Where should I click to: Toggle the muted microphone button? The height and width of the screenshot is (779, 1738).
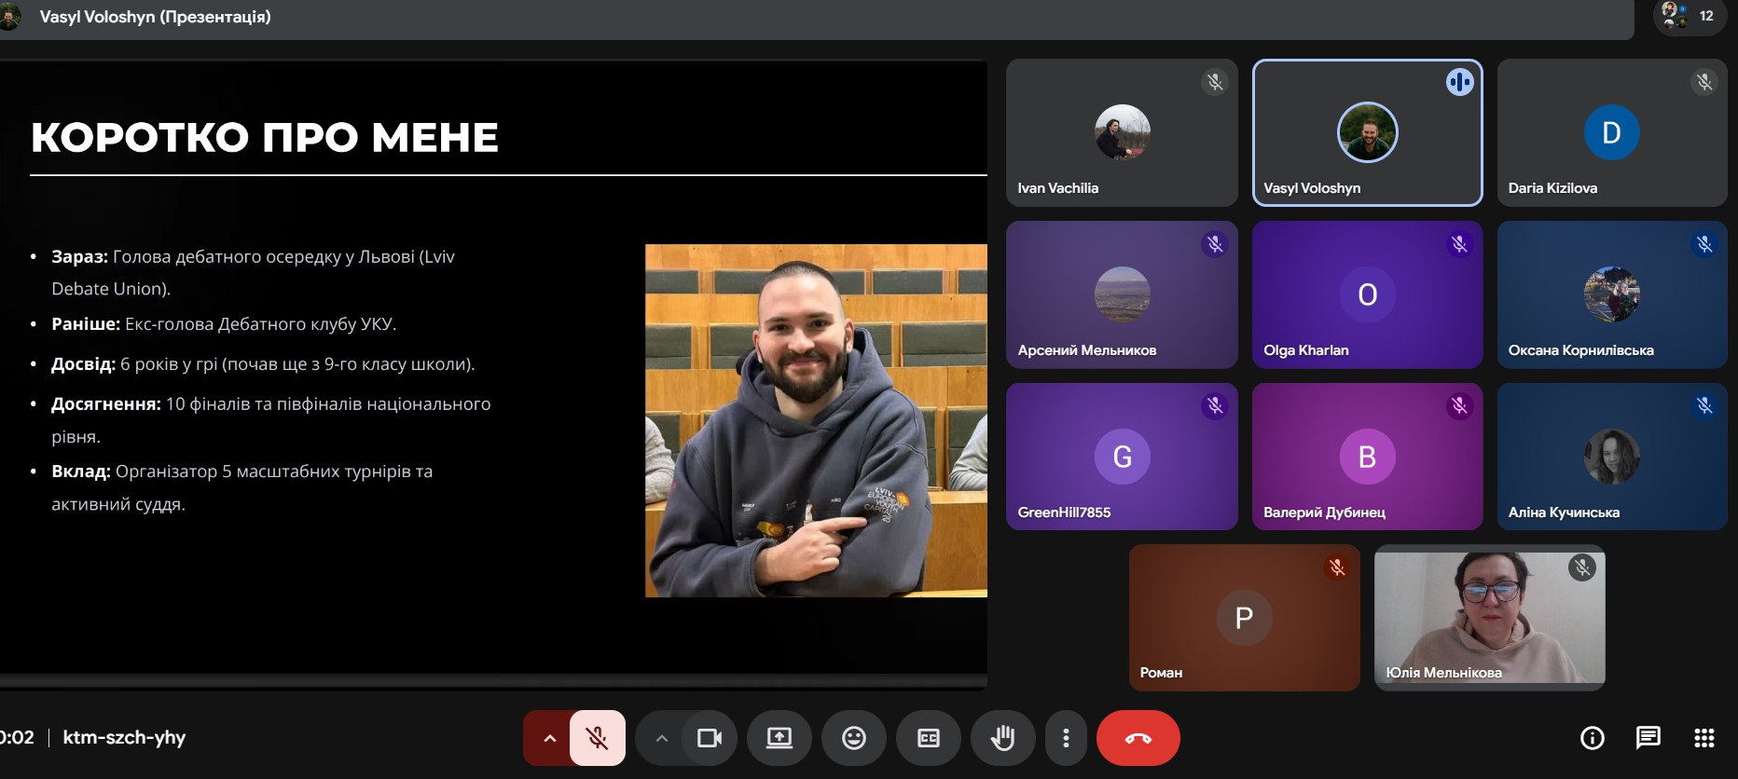pos(597,738)
